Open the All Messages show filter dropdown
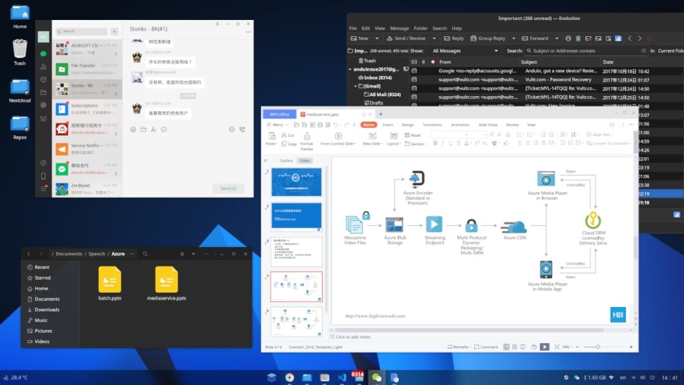 click(463, 50)
